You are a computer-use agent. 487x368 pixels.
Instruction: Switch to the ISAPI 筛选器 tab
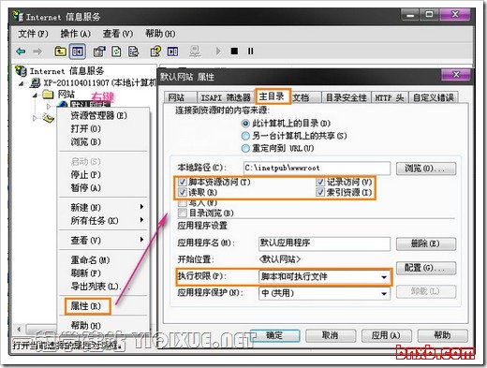coord(226,97)
